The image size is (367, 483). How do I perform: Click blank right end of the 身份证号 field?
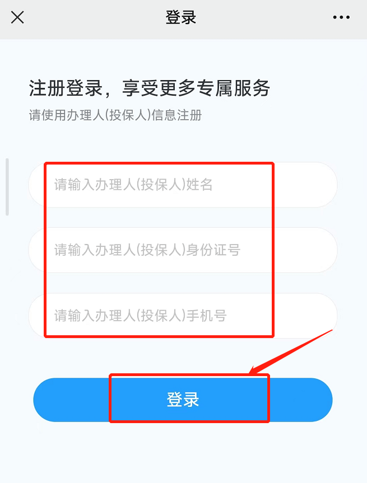305,250
